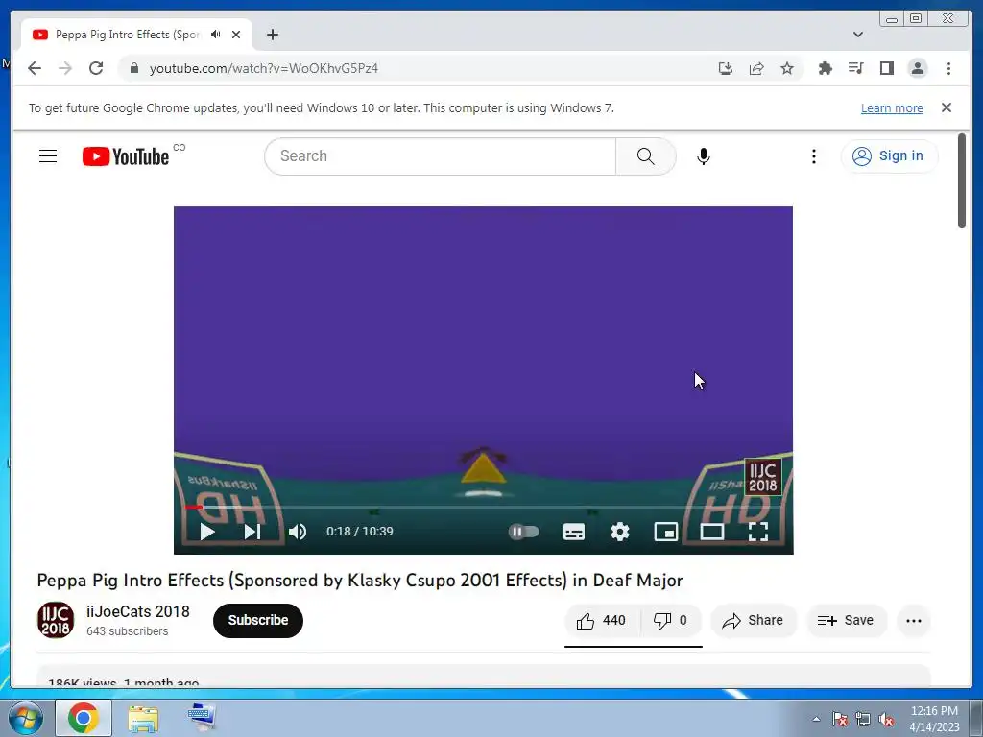
Task: Close the Peppa Pig tab
Action: (x=236, y=35)
